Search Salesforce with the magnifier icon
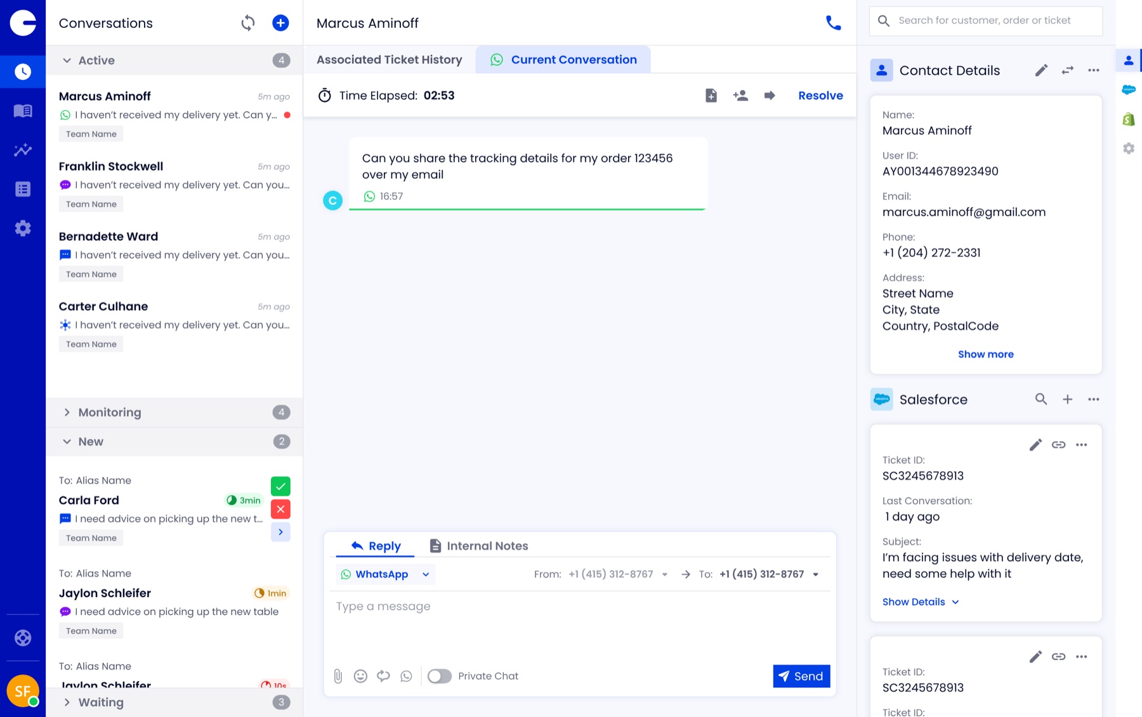The width and height of the screenshot is (1142, 717). pos(1041,399)
